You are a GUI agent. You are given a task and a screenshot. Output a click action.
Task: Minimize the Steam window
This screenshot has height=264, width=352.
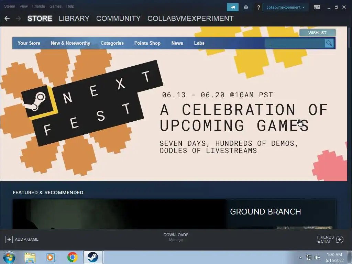(x=329, y=8)
